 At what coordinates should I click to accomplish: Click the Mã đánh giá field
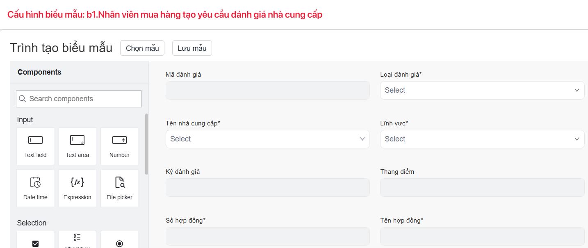pyautogui.click(x=267, y=90)
